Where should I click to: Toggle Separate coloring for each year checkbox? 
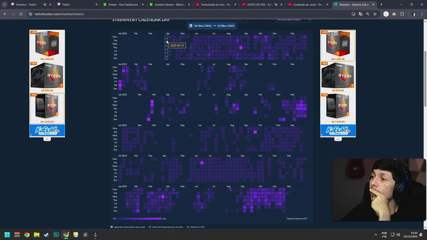click(112, 227)
